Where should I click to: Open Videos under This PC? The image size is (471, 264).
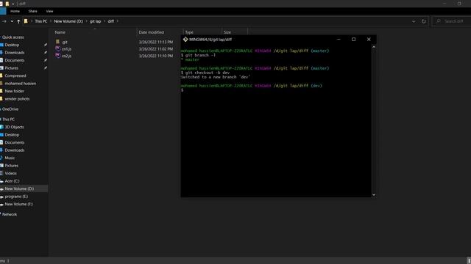pos(10,173)
